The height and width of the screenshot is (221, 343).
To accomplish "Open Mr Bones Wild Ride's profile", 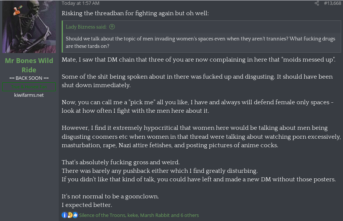I will [x=29, y=65].
